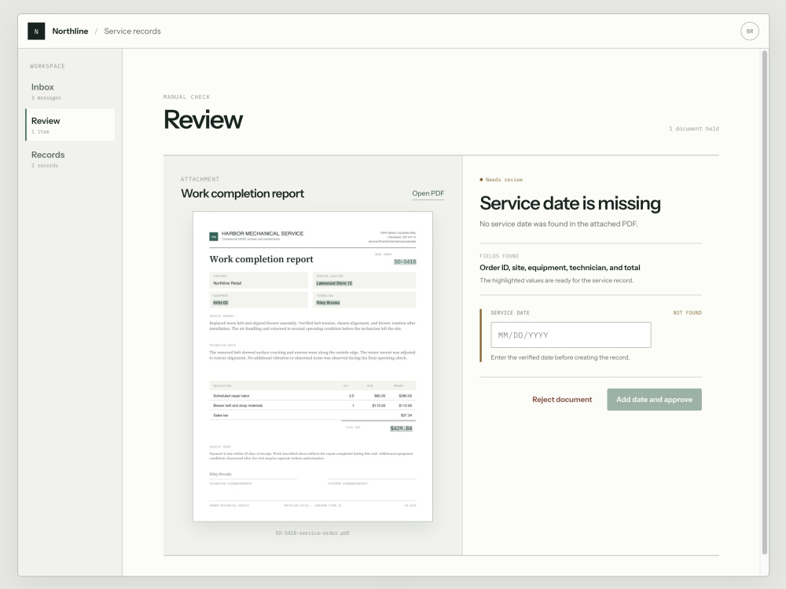The width and height of the screenshot is (786, 589).
Task: Click the Needs review status tag
Action: [501, 180]
